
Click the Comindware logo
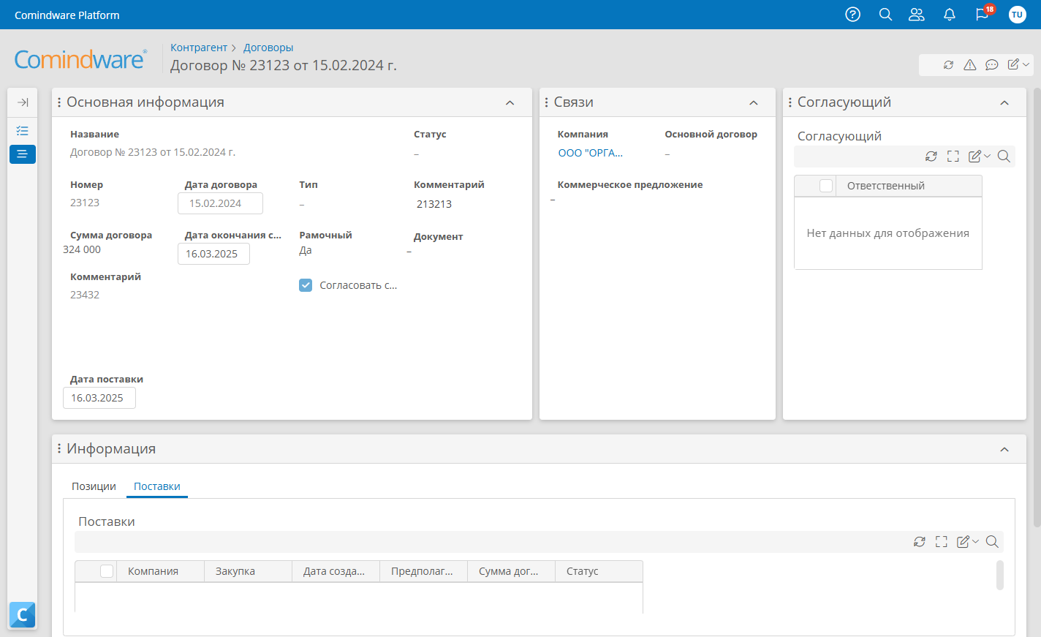(80, 59)
